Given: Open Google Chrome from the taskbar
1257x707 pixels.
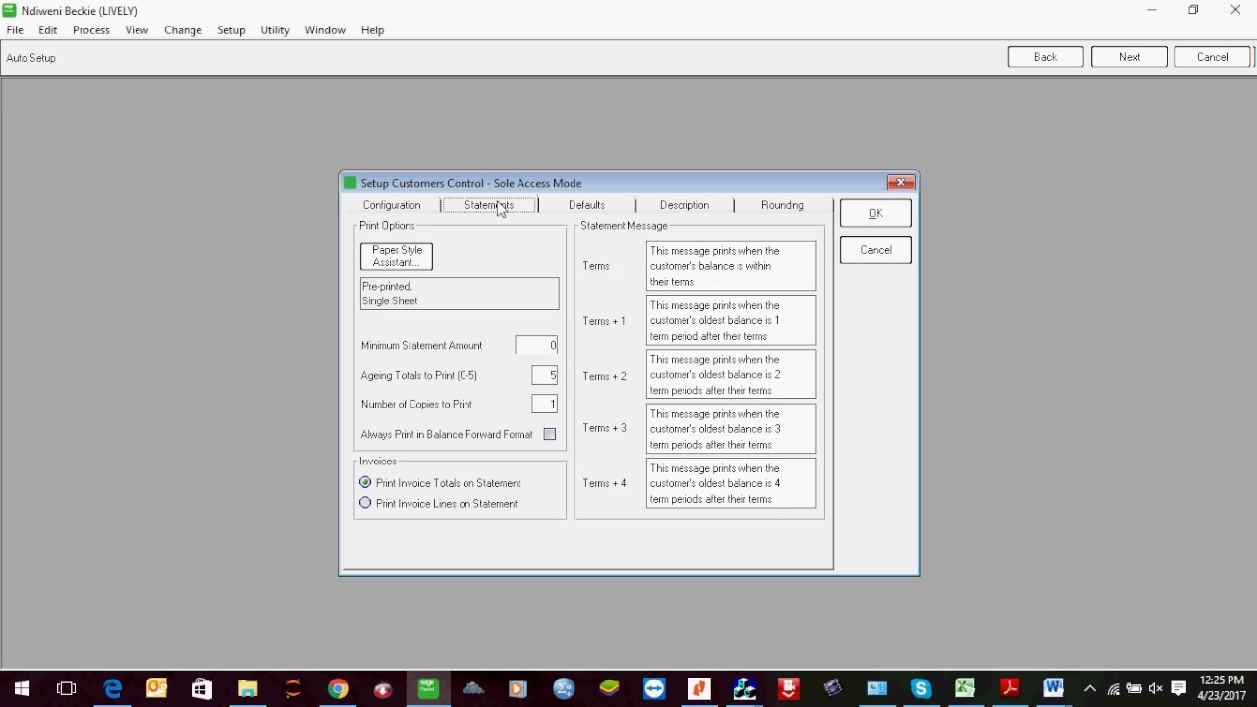Looking at the screenshot, I should point(337,689).
